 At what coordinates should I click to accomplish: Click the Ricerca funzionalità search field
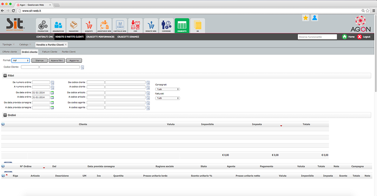click(x=317, y=37)
